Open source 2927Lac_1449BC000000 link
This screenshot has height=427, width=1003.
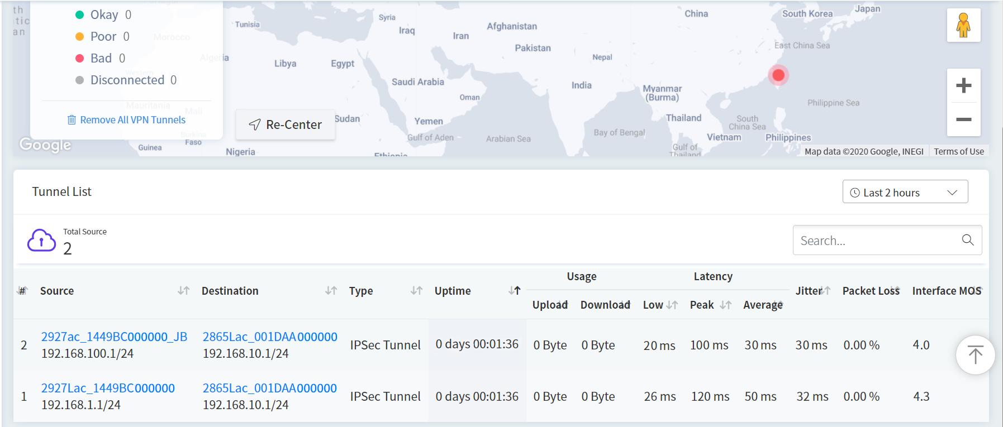[108, 388]
